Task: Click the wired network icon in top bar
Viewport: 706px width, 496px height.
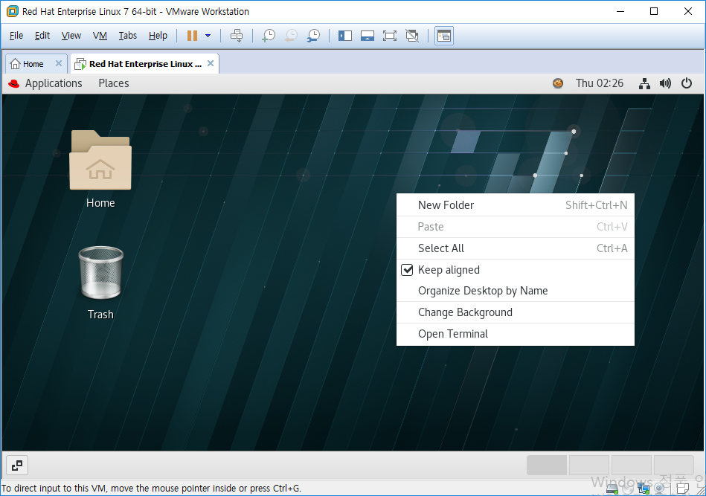Action: pyautogui.click(x=644, y=83)
